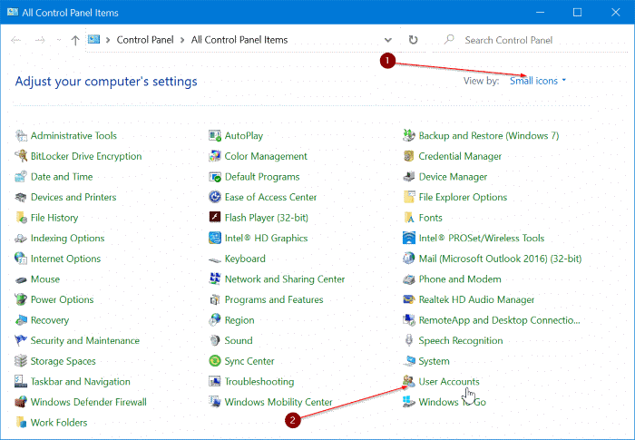
Task: Open Intel PROSet/Wireless Tools link
Action: (481, 239)
